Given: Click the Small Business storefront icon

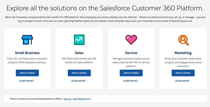Looking at the screenshot, I should point(27,40).
